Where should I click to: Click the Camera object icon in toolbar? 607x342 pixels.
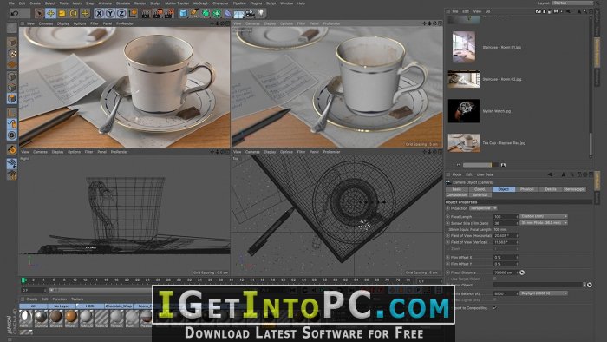pos(251,14)
